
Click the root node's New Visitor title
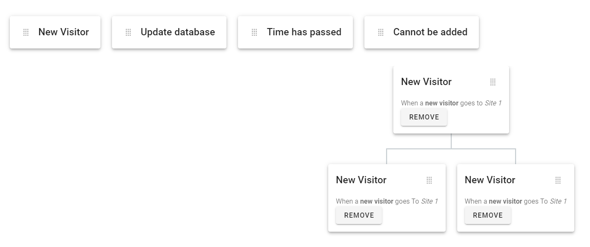(x=426, y=82)
